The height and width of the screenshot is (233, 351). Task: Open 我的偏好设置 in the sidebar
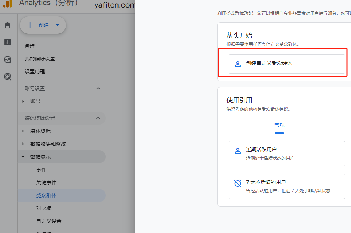(x=40, y=59)
